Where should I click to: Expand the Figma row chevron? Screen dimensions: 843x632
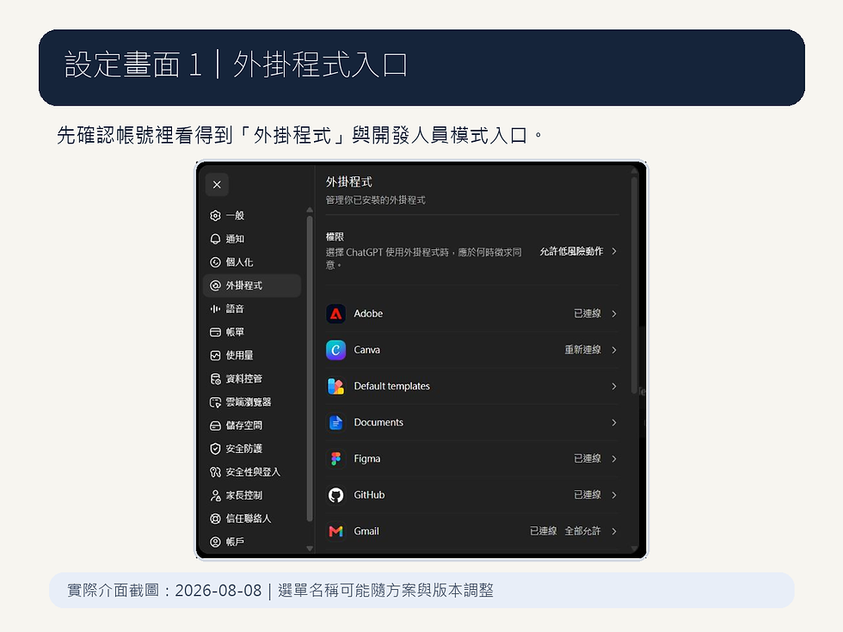pyautogui.click(x=614, y=458)
